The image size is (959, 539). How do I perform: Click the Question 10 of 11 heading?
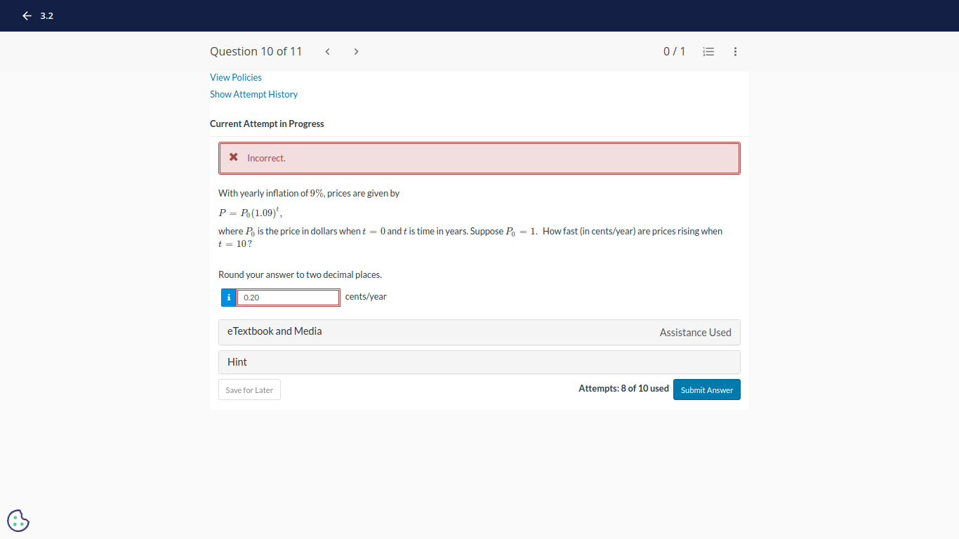tap(256, 51)
